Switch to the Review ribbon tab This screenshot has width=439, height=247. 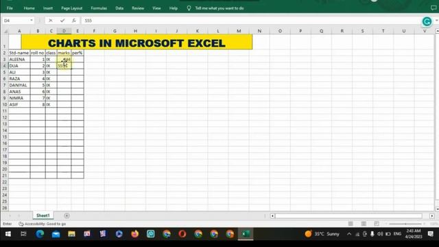click(x=138, y=8)
